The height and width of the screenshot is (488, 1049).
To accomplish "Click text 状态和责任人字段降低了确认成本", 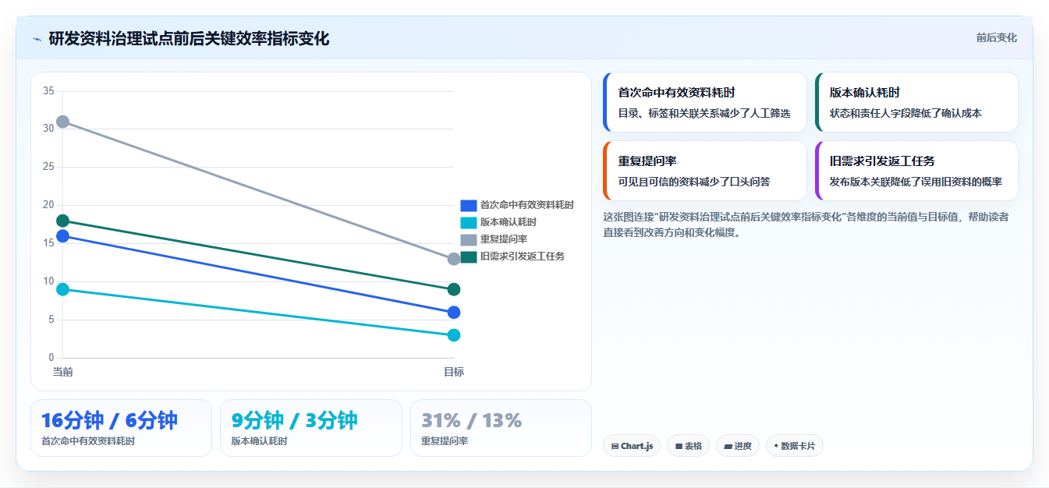I will pyautogui.click(x=905, y=113).
